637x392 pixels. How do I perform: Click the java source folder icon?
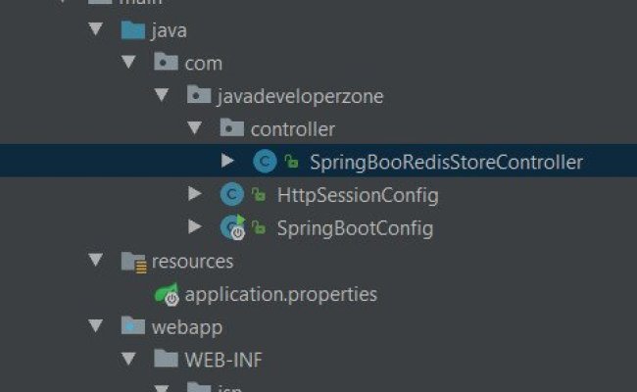pos(133,30)
